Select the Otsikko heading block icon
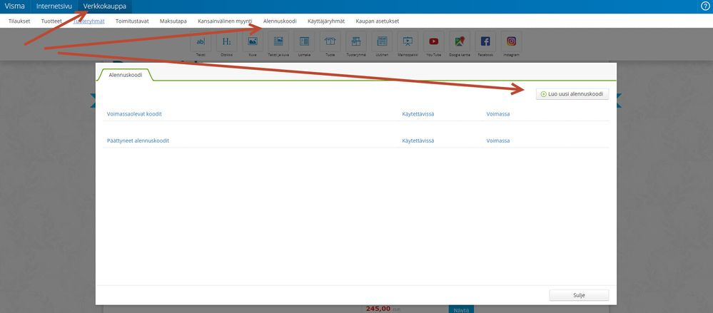713x313 pixels. [x=226, y=41]
